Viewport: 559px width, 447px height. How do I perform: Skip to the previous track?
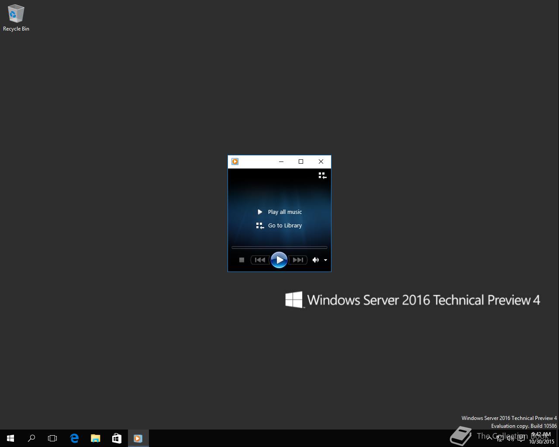260,260
